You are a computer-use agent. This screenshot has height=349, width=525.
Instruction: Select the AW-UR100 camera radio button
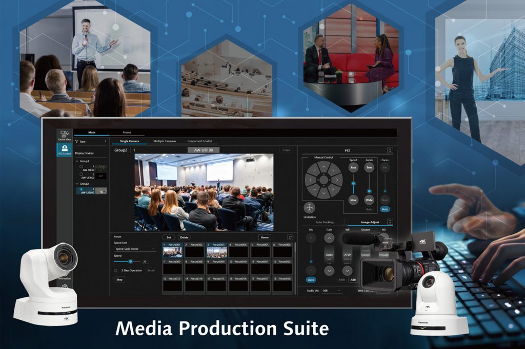[81, 189]
